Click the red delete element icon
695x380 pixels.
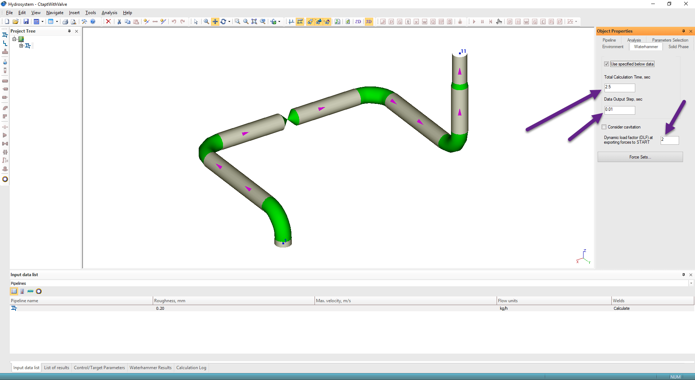pos(109,21)
